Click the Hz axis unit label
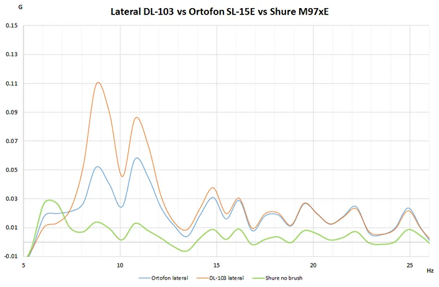 tap(430, 271)
